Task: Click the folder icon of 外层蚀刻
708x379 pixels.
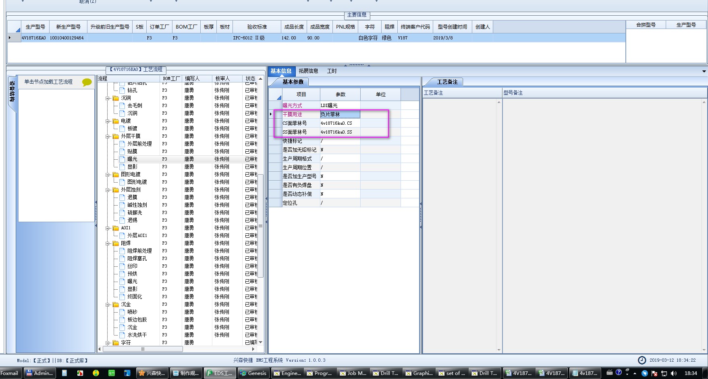Action: click(116, 190)
